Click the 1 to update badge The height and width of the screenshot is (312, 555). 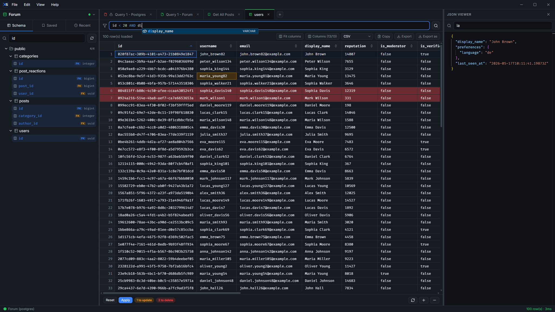[144, 300]
